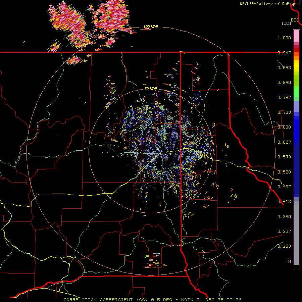Click the 0.253 scale label
This screenshot has width=302, height=302.
pos(284,246)
